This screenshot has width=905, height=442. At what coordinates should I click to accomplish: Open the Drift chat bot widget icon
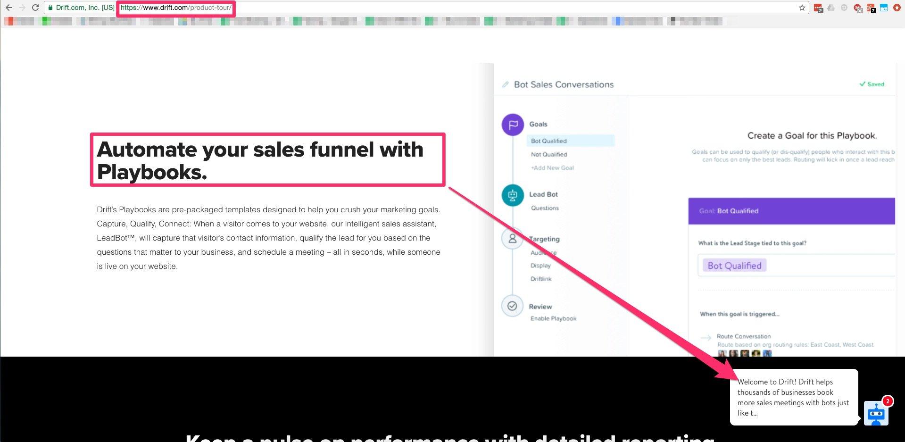point(876,413)
